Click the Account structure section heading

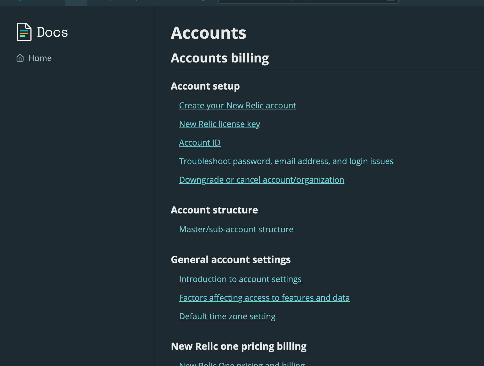(x=214, y=210)
